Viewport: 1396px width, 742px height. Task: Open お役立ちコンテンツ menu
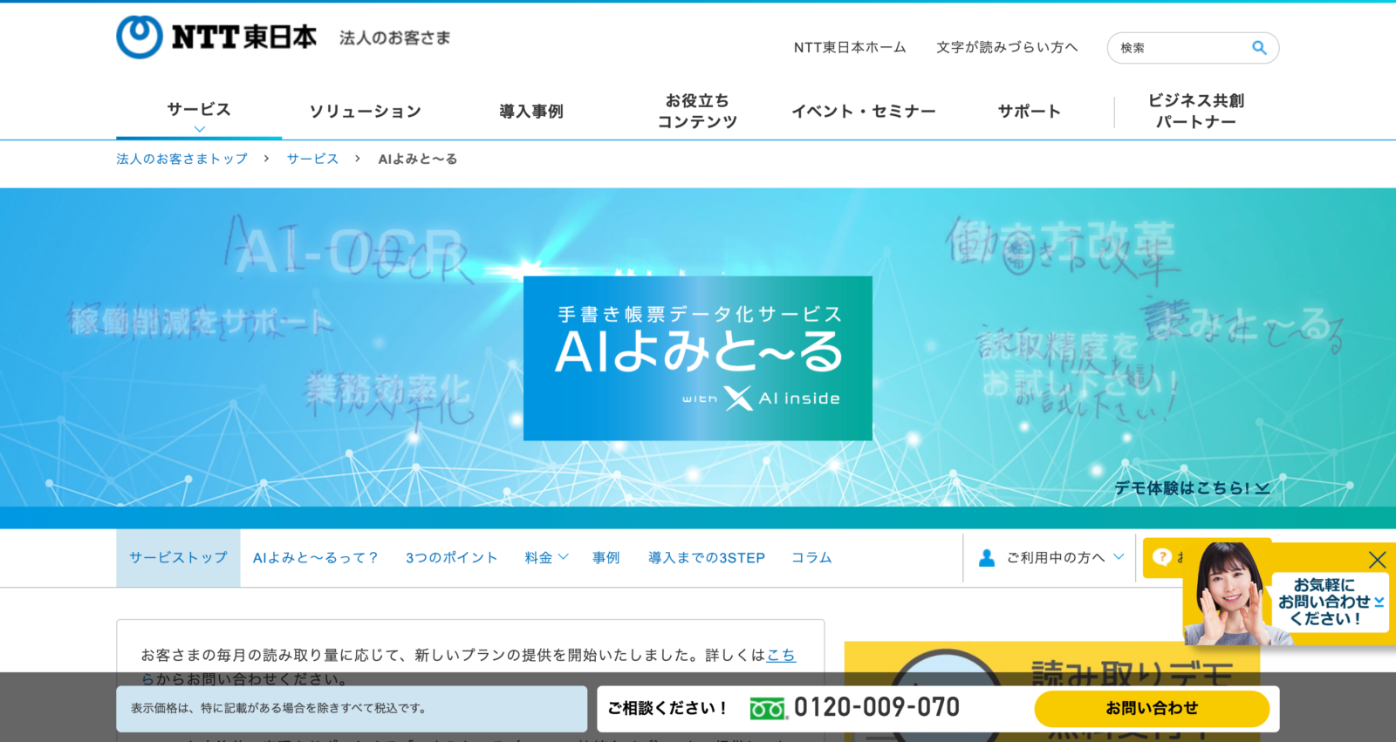click(697, 112)
